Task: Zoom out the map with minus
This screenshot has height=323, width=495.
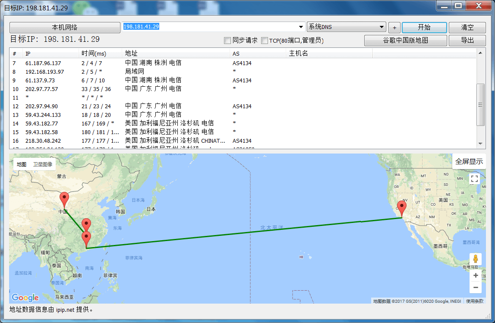Action: (x=475, y=287)
